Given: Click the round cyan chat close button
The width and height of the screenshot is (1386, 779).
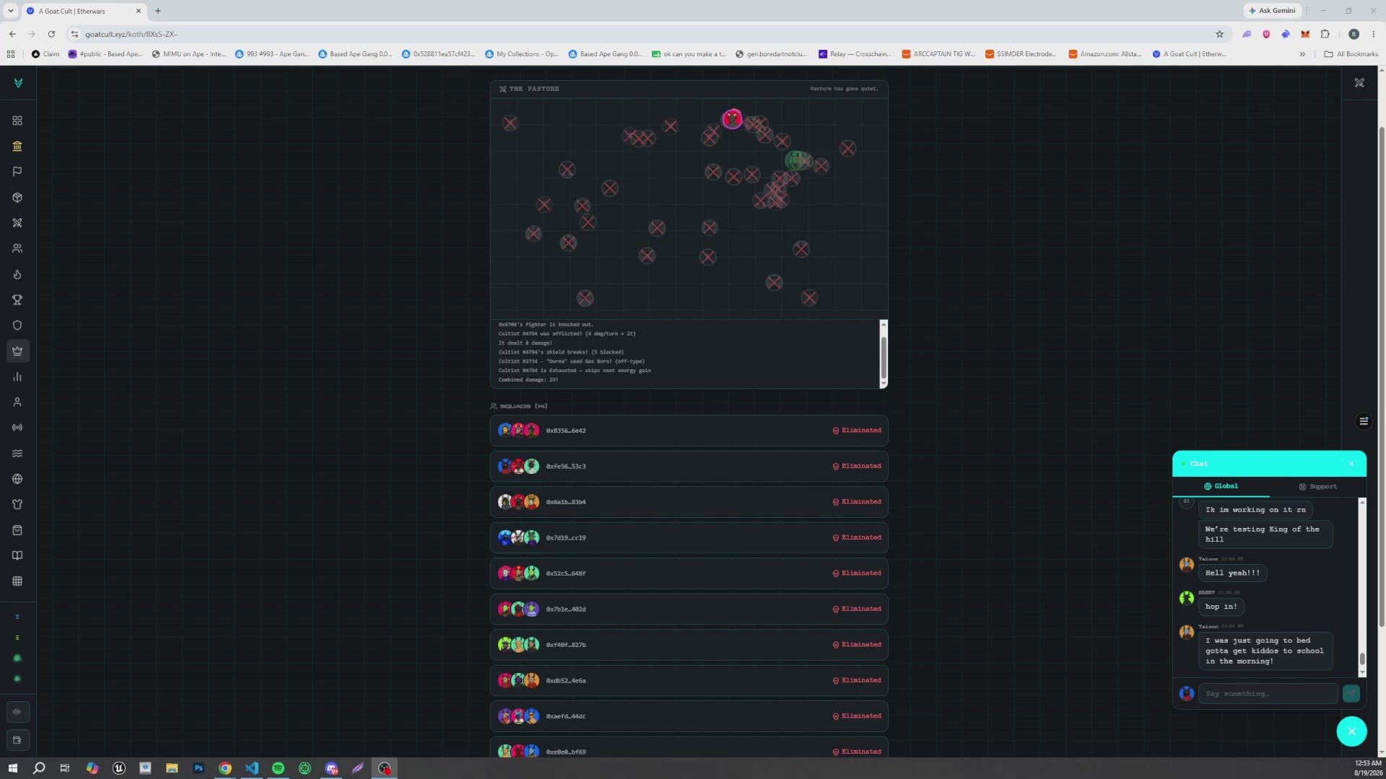Looking at the screenshot, I should pyautogui.click(x=1351, y=731).
